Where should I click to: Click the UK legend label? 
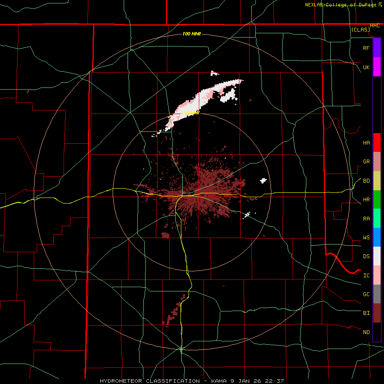click(366, 67)
